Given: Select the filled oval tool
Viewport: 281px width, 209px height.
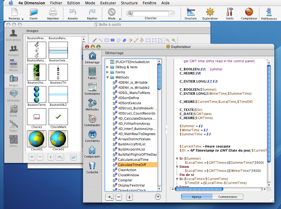Looking at the screenshot, I should 124,40.
